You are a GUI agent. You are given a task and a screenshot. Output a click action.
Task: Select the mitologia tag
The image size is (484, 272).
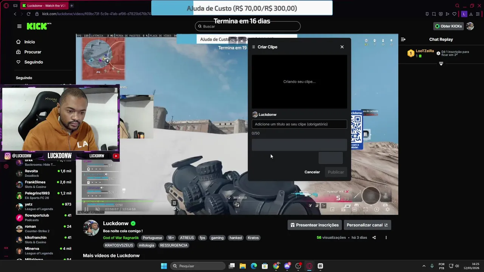(x=146, y=245)
